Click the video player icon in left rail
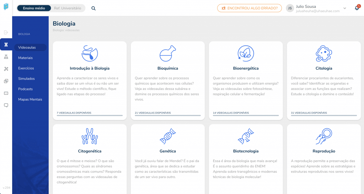 pos(6,93)
